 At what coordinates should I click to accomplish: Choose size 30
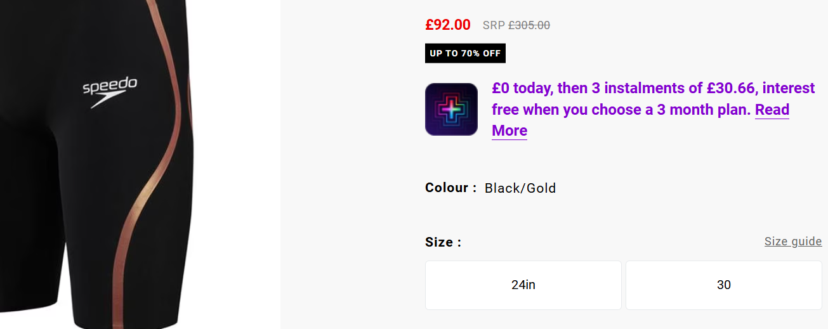(723, 285)
